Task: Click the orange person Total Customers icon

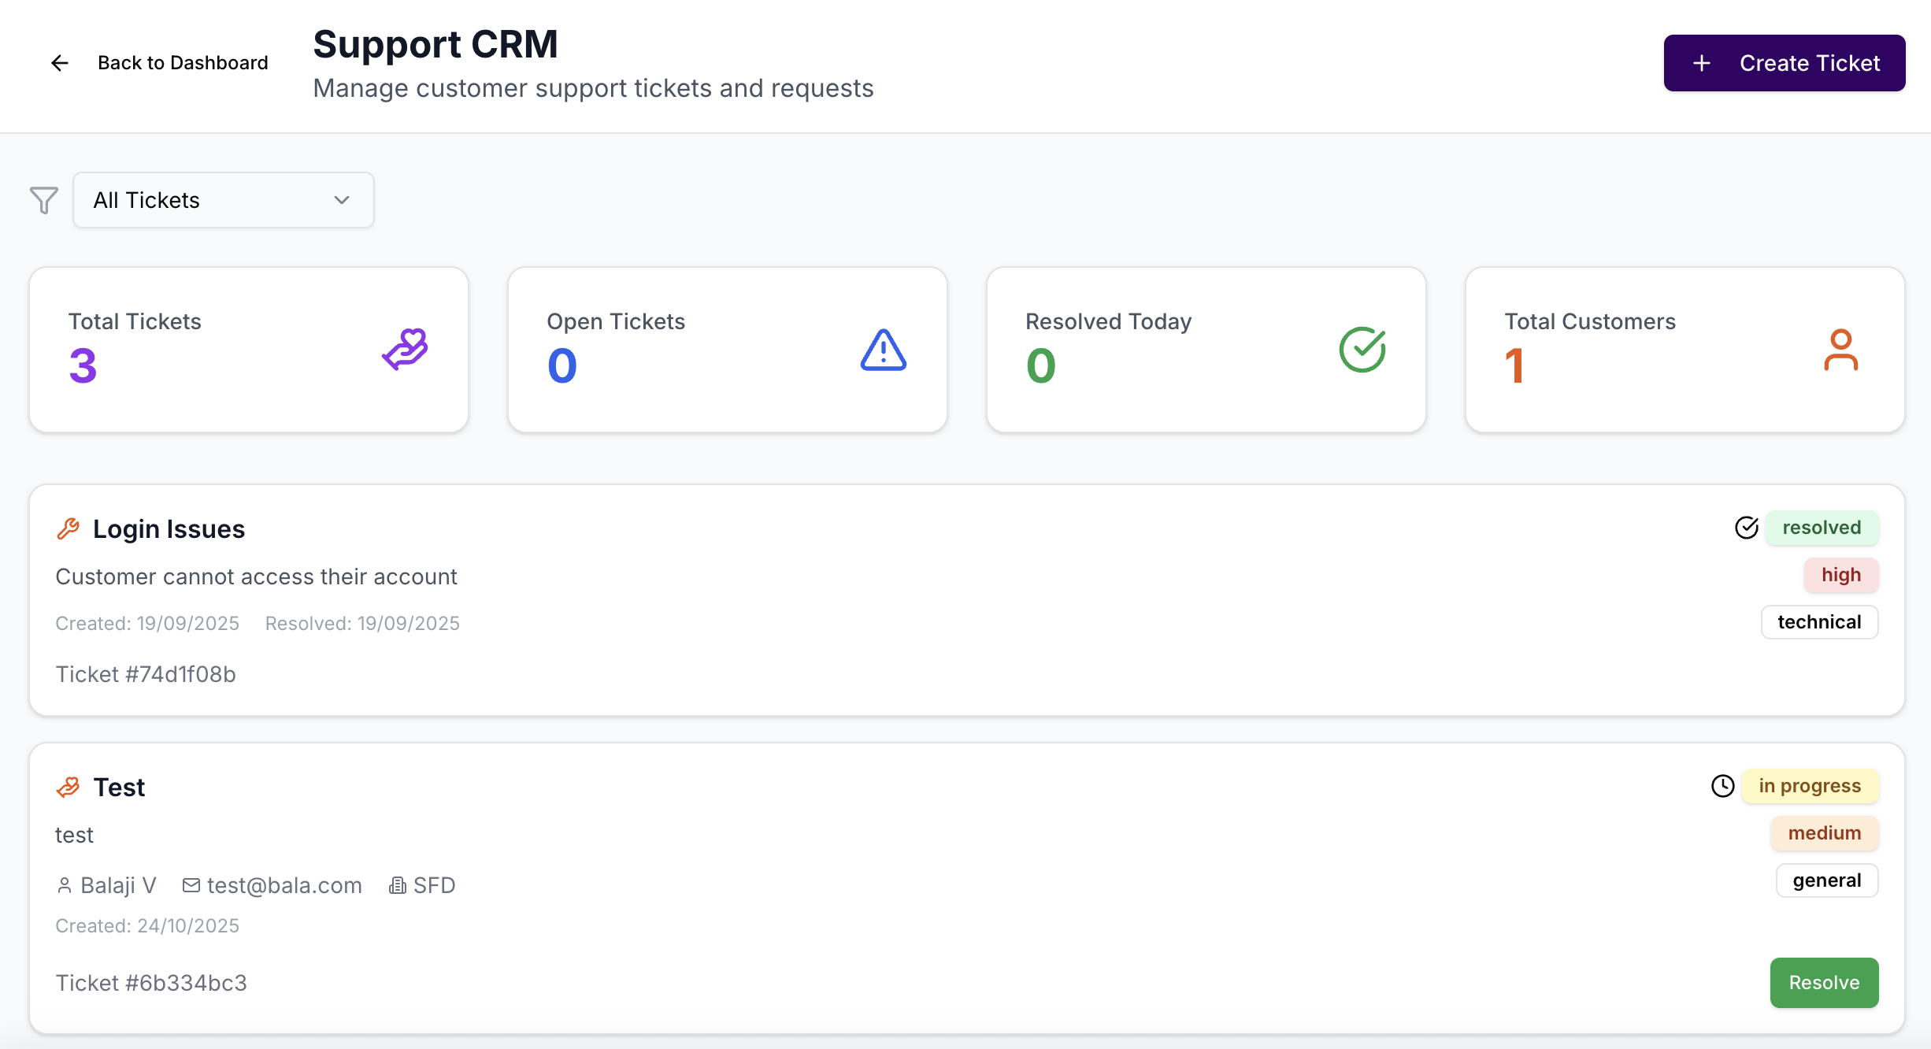Action: 1840,350
